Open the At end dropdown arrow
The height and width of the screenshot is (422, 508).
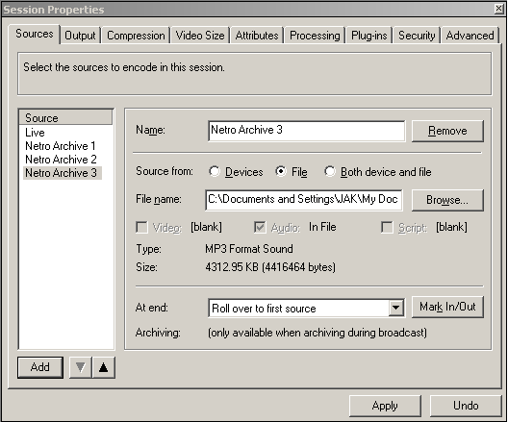[395, 308]
